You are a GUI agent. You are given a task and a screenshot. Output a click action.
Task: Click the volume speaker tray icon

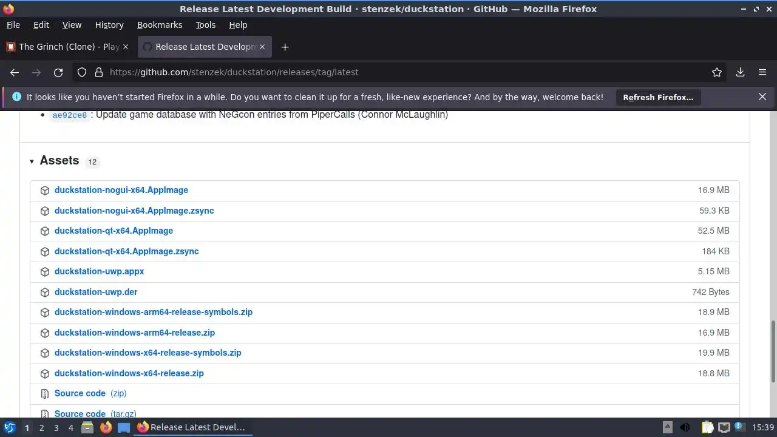[x=685, y=427]
